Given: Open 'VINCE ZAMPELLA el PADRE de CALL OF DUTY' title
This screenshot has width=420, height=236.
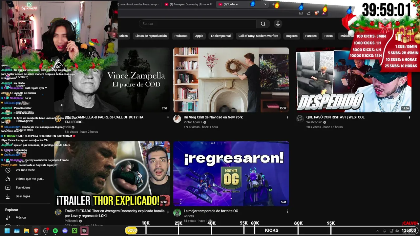Looking at the screenshot, I should coord(104,120).
